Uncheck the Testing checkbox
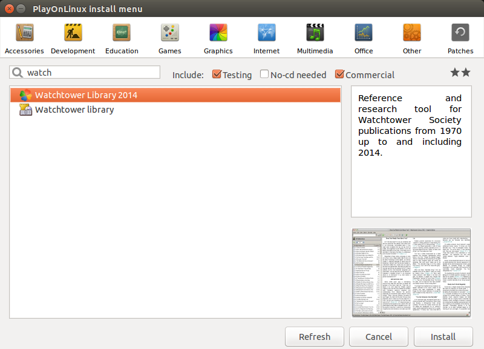Screen dimensions: 484x349 coord(217,75)
